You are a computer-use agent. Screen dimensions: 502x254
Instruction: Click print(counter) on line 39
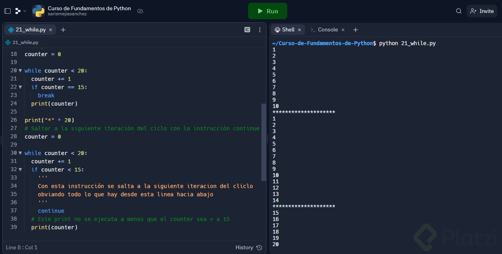[55, 227]
